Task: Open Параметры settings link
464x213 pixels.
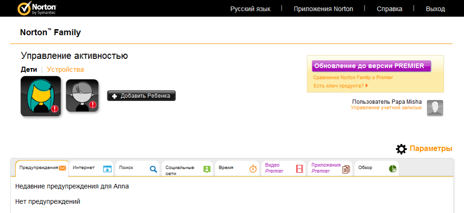Action: click(x=431, y=149)
